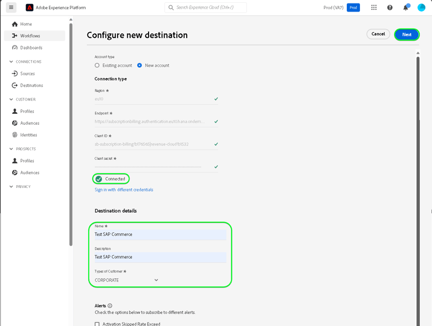This screenshot has height=326, width=432.
Task: Click the Next button
Action: (407, 34)
